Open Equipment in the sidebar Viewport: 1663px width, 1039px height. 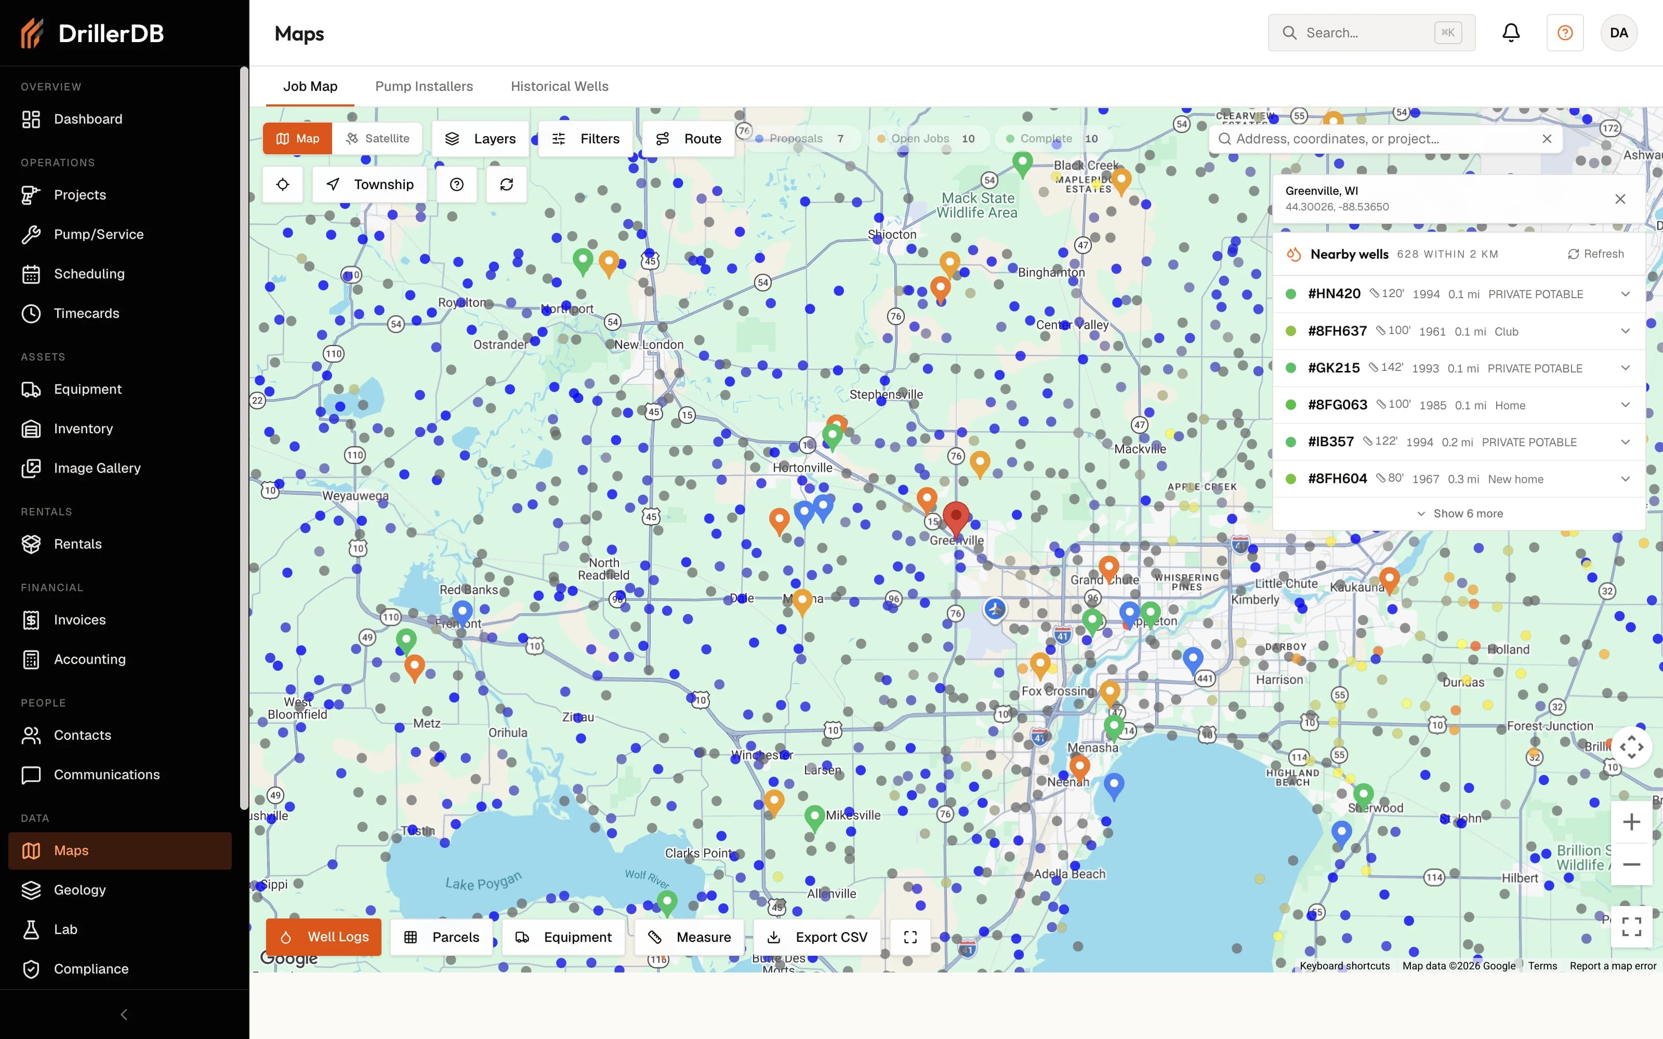point(120,390)
